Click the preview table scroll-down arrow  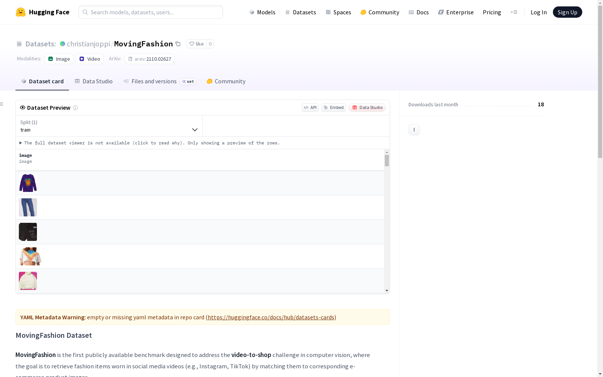(387, 291)
